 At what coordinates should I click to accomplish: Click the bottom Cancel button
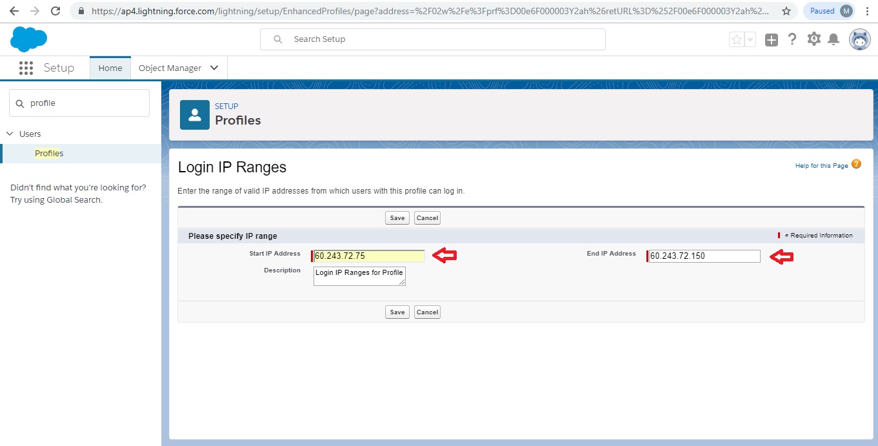(x=427, y=312)
